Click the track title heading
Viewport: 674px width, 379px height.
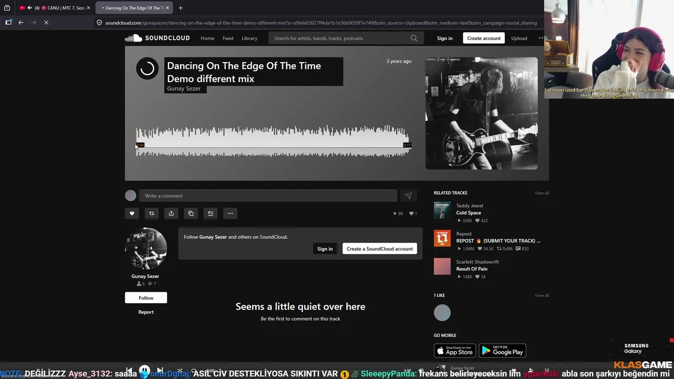tap(244, 72)
